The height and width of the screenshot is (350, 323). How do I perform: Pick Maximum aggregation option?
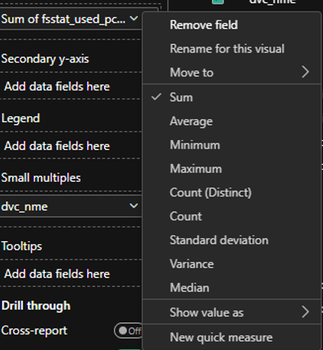point(196,169)
